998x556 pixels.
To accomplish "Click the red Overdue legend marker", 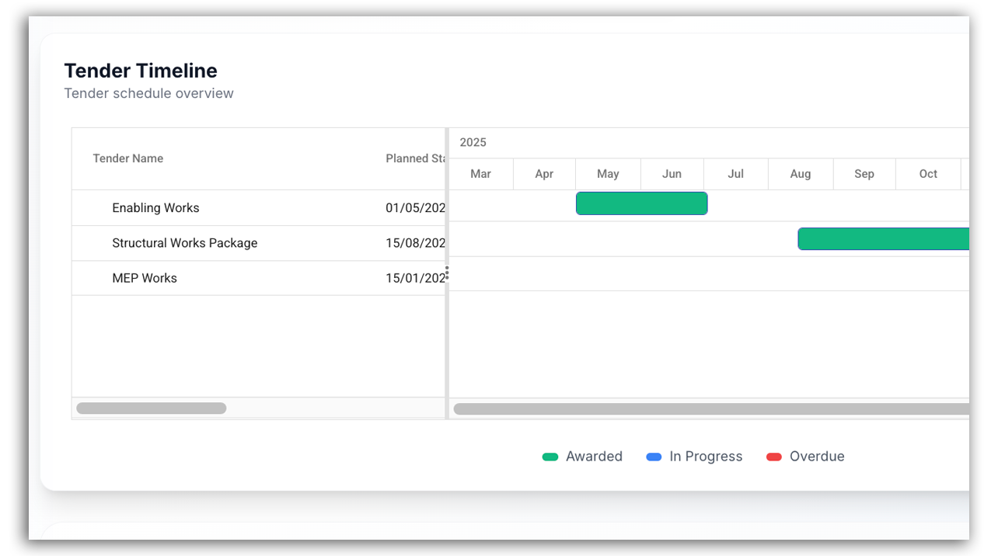I will (x=773, y=457).
